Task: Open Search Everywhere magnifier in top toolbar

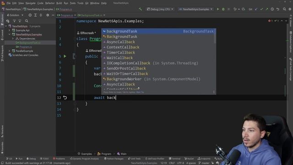Action: click(284, 9)
